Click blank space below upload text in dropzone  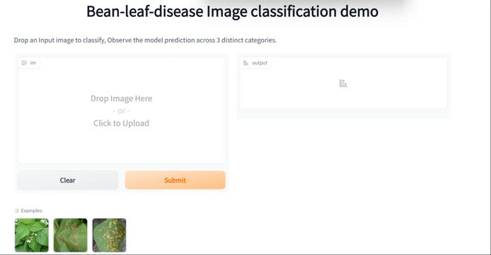[121, 146]
